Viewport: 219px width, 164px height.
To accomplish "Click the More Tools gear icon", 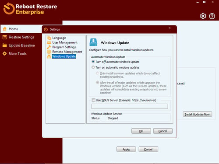I will [x=5, y=53].
